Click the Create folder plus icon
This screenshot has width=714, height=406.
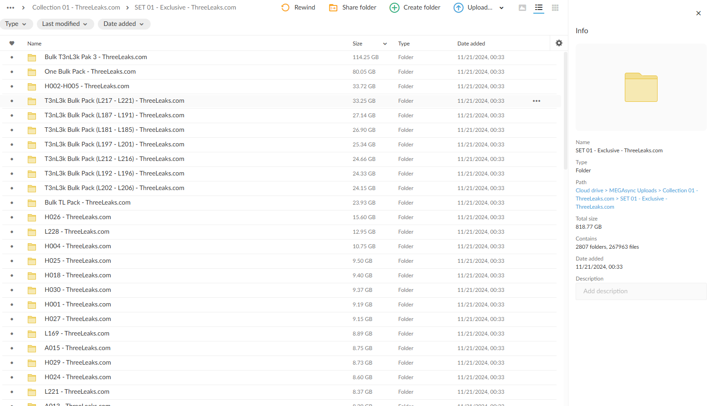(395, 8)
